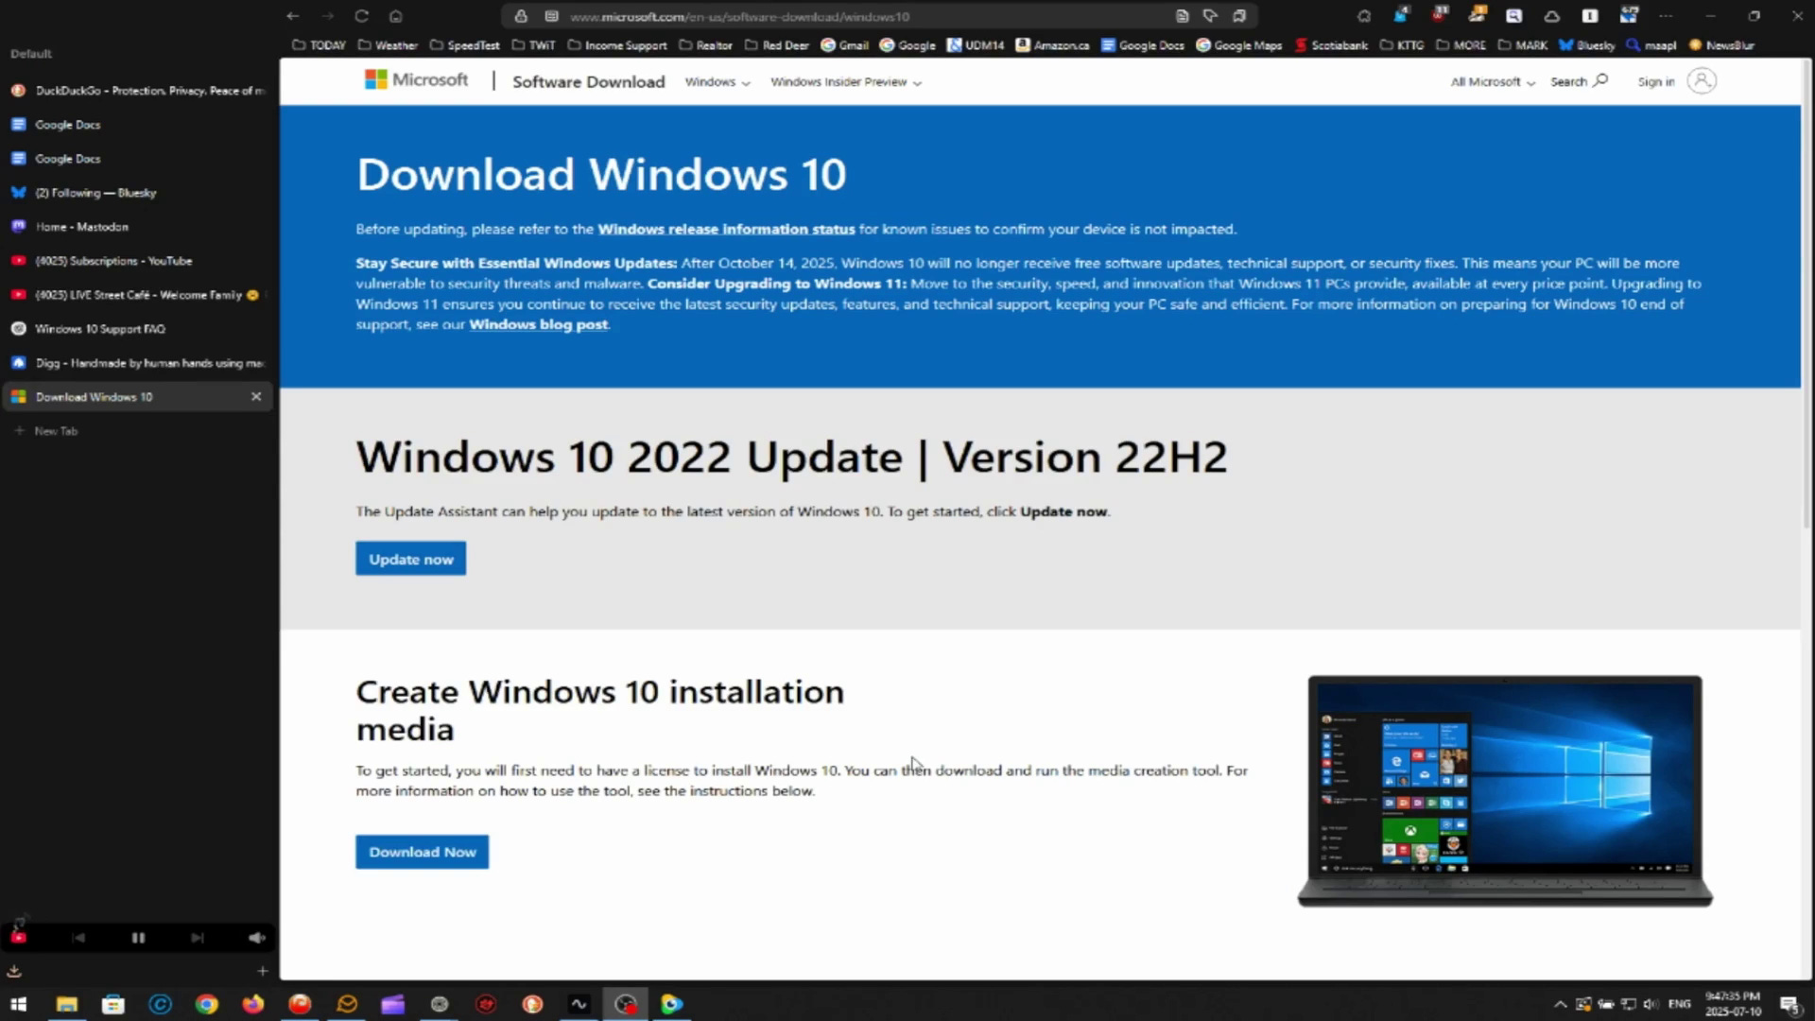
Task: Expand the Windows dropdown menu
Action: 717,82
